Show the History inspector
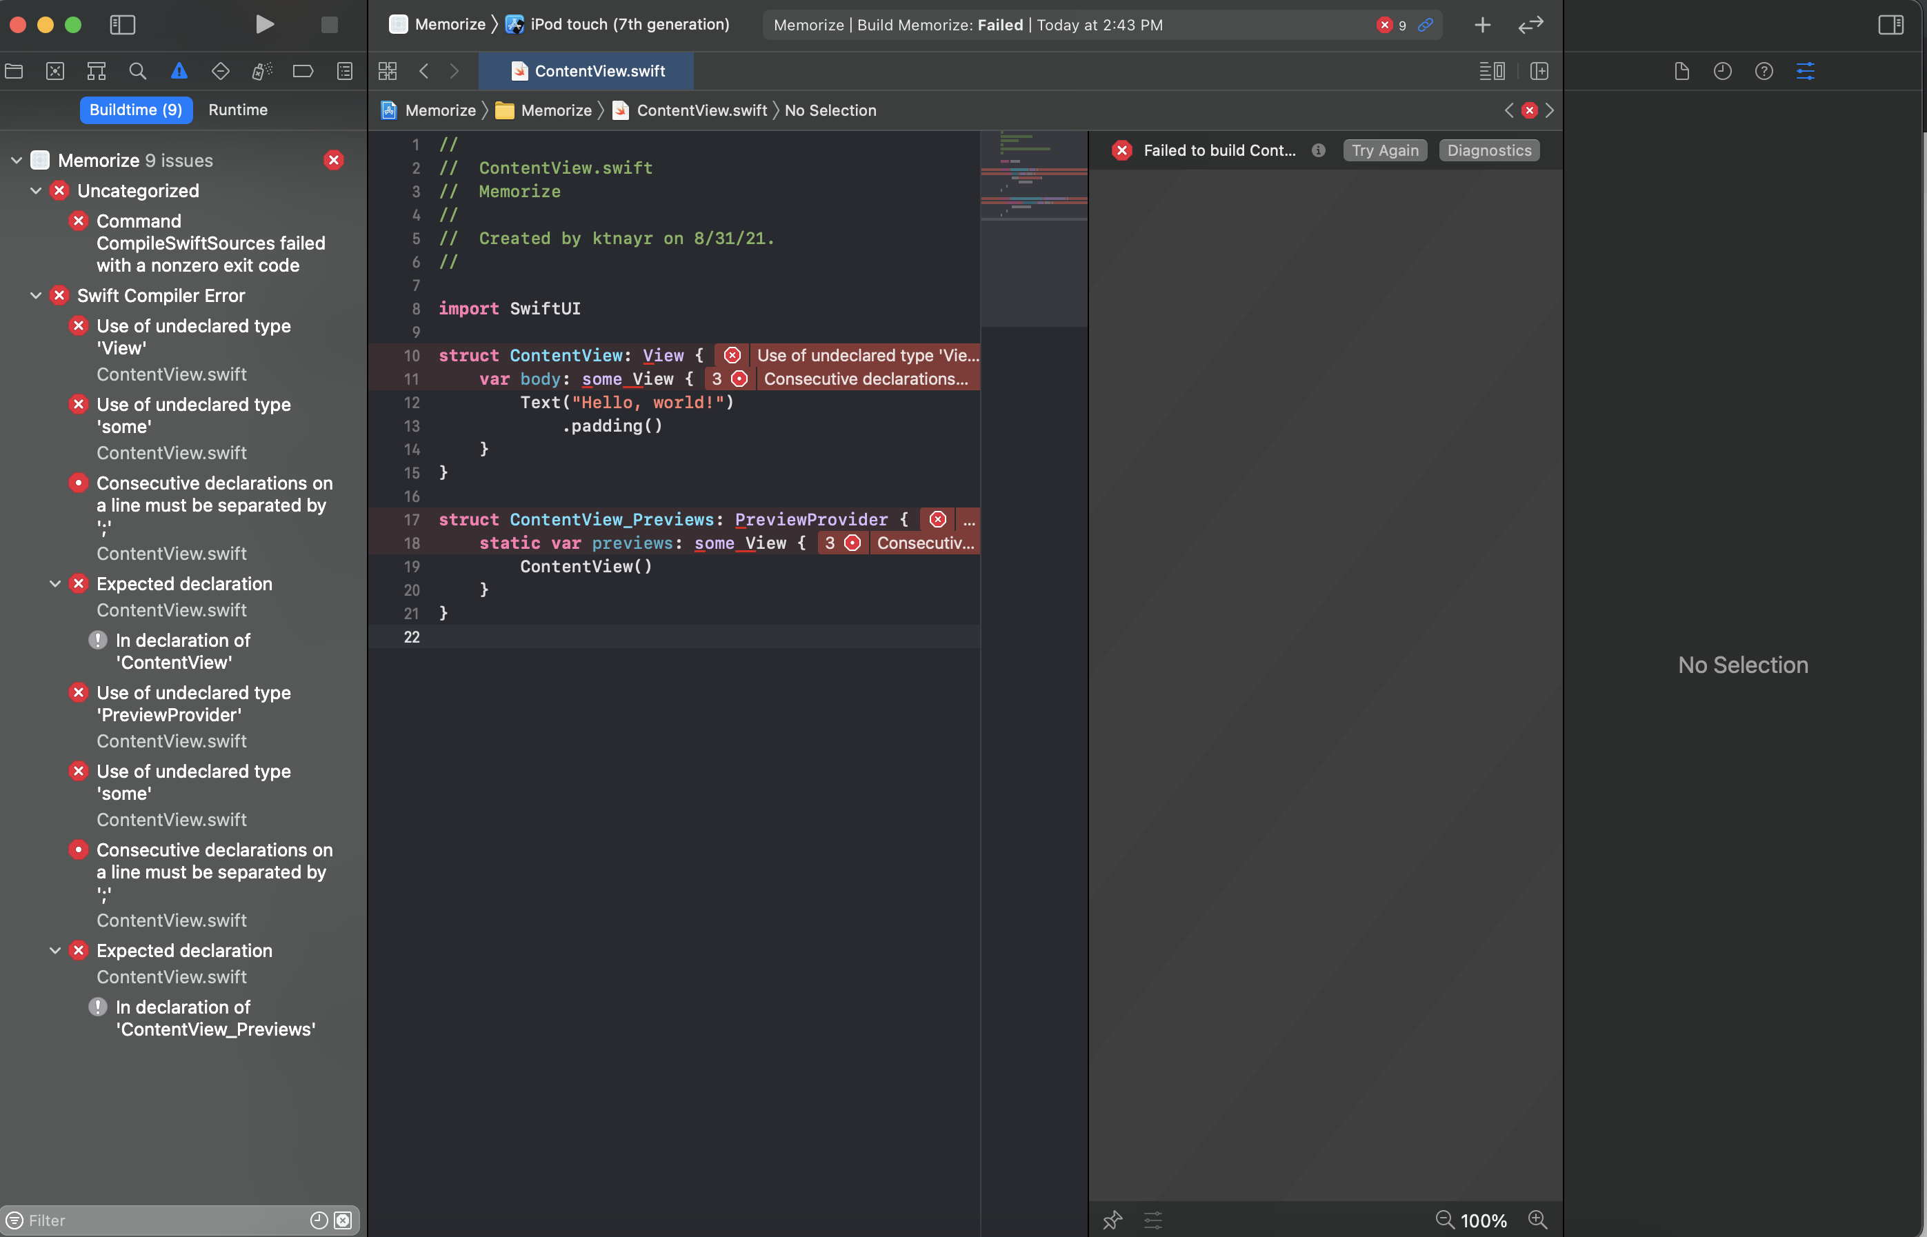 click(1722, 71)
